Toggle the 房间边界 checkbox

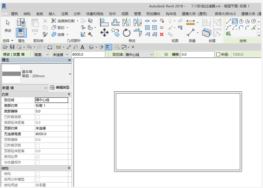pos(38,157)
